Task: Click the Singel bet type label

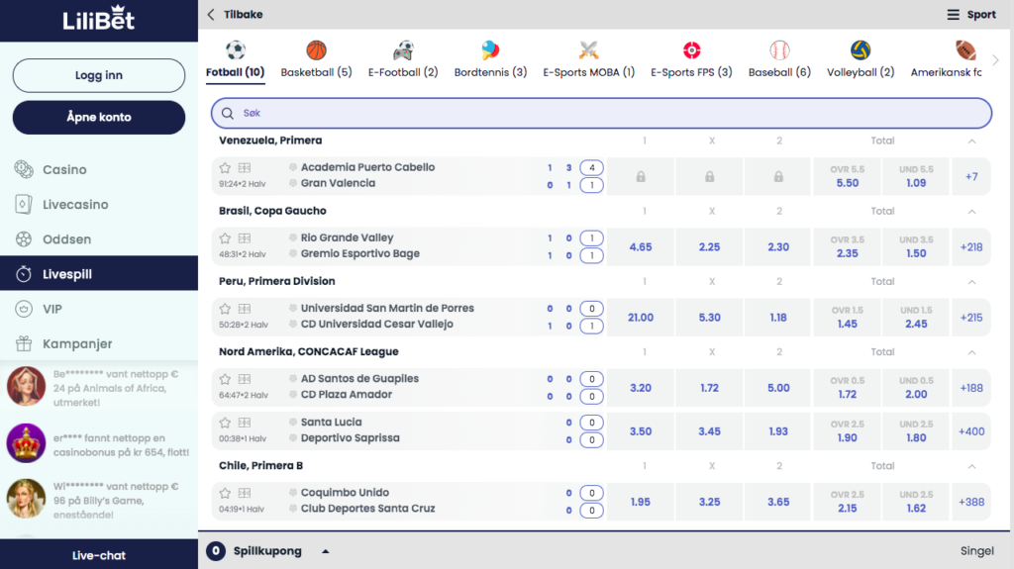Action: pyautogui.click(x=976, y=551)
